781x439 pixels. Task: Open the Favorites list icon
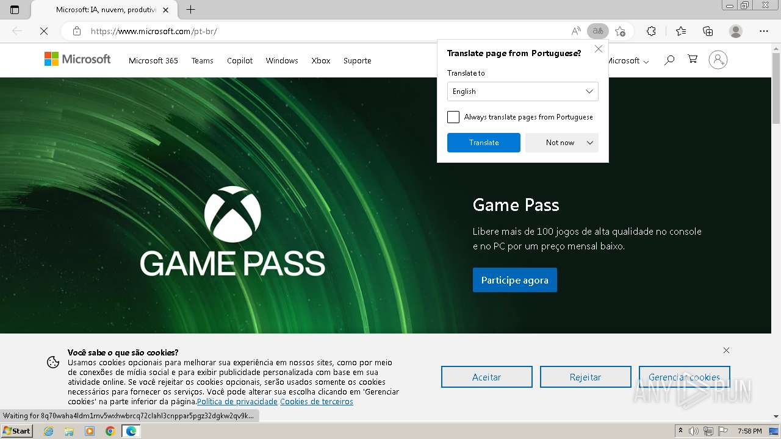click(x=681, y=31)
